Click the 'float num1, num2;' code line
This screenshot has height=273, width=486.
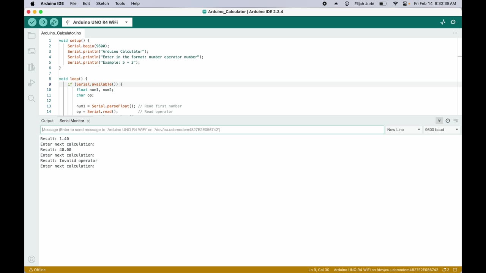pos(95,90)
